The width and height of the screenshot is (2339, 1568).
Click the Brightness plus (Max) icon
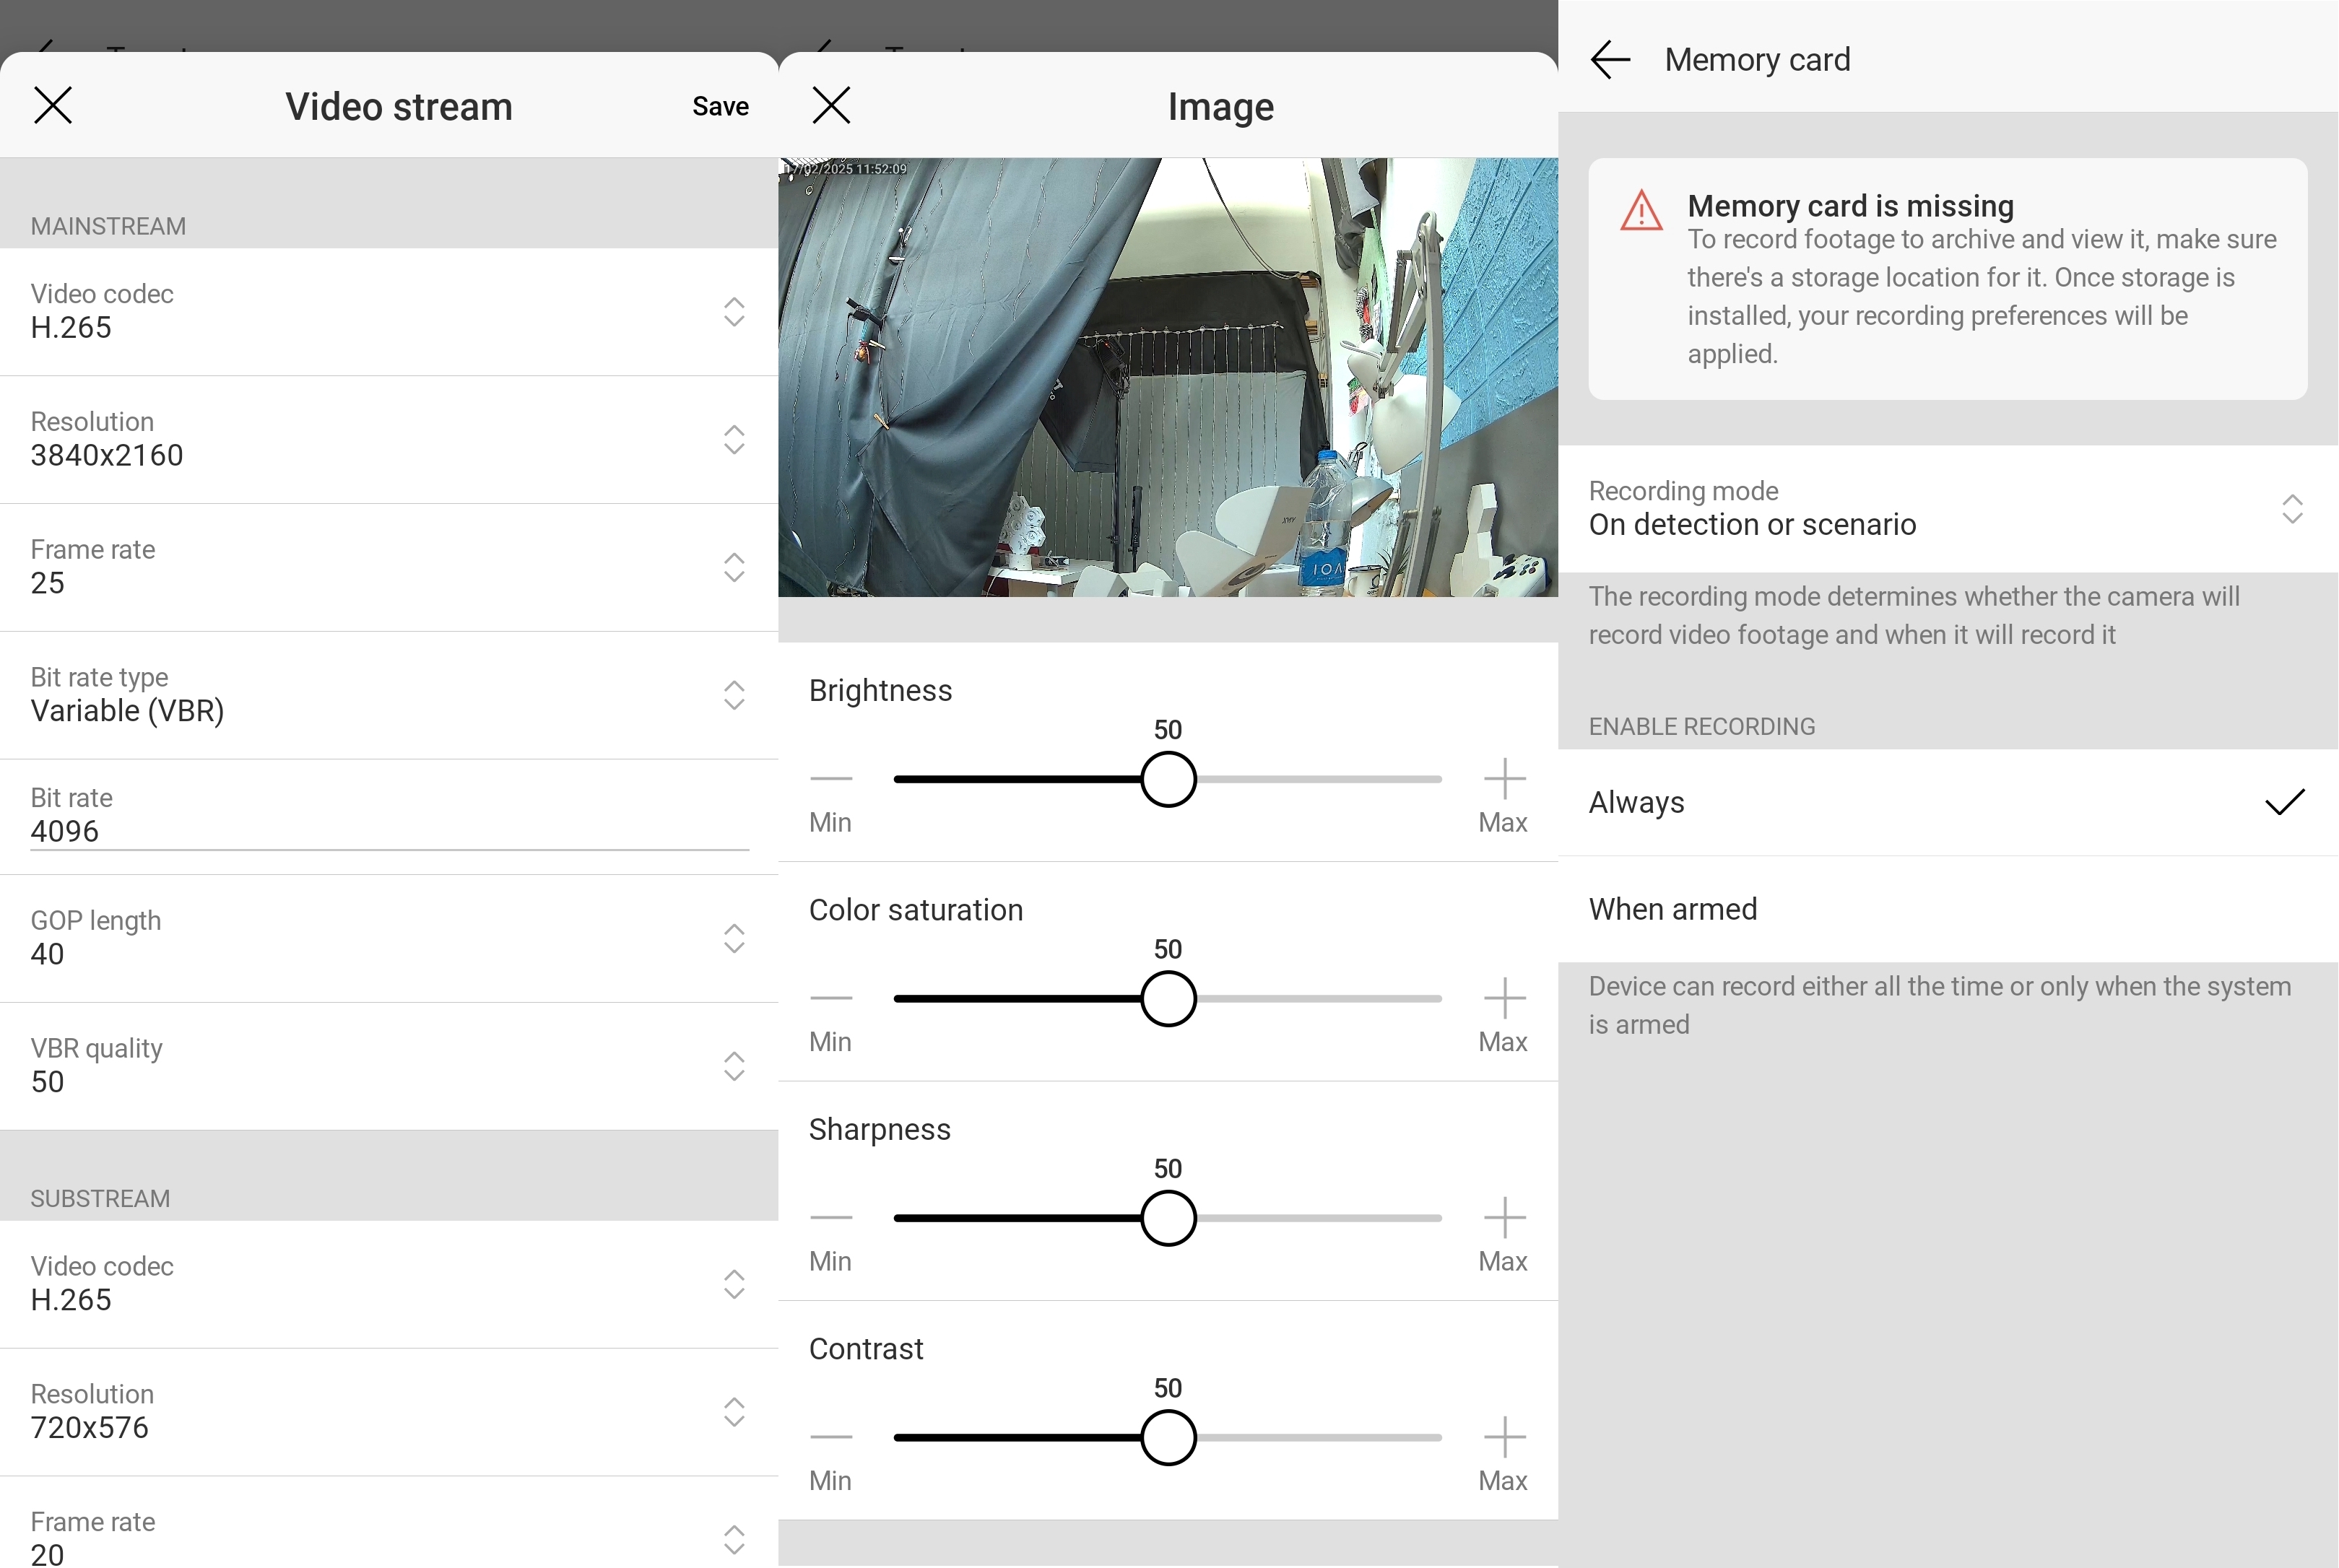[1503, 778]
